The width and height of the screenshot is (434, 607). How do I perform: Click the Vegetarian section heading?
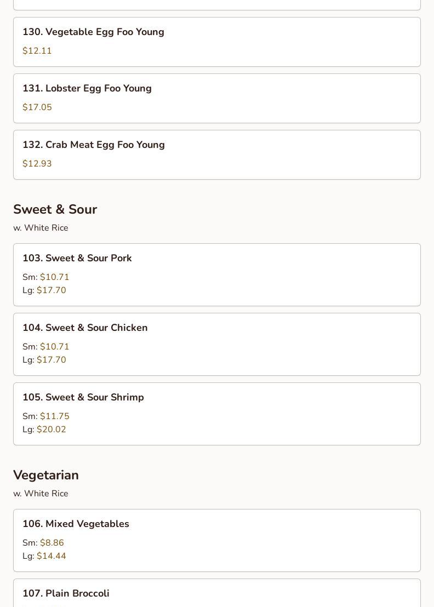46,475
